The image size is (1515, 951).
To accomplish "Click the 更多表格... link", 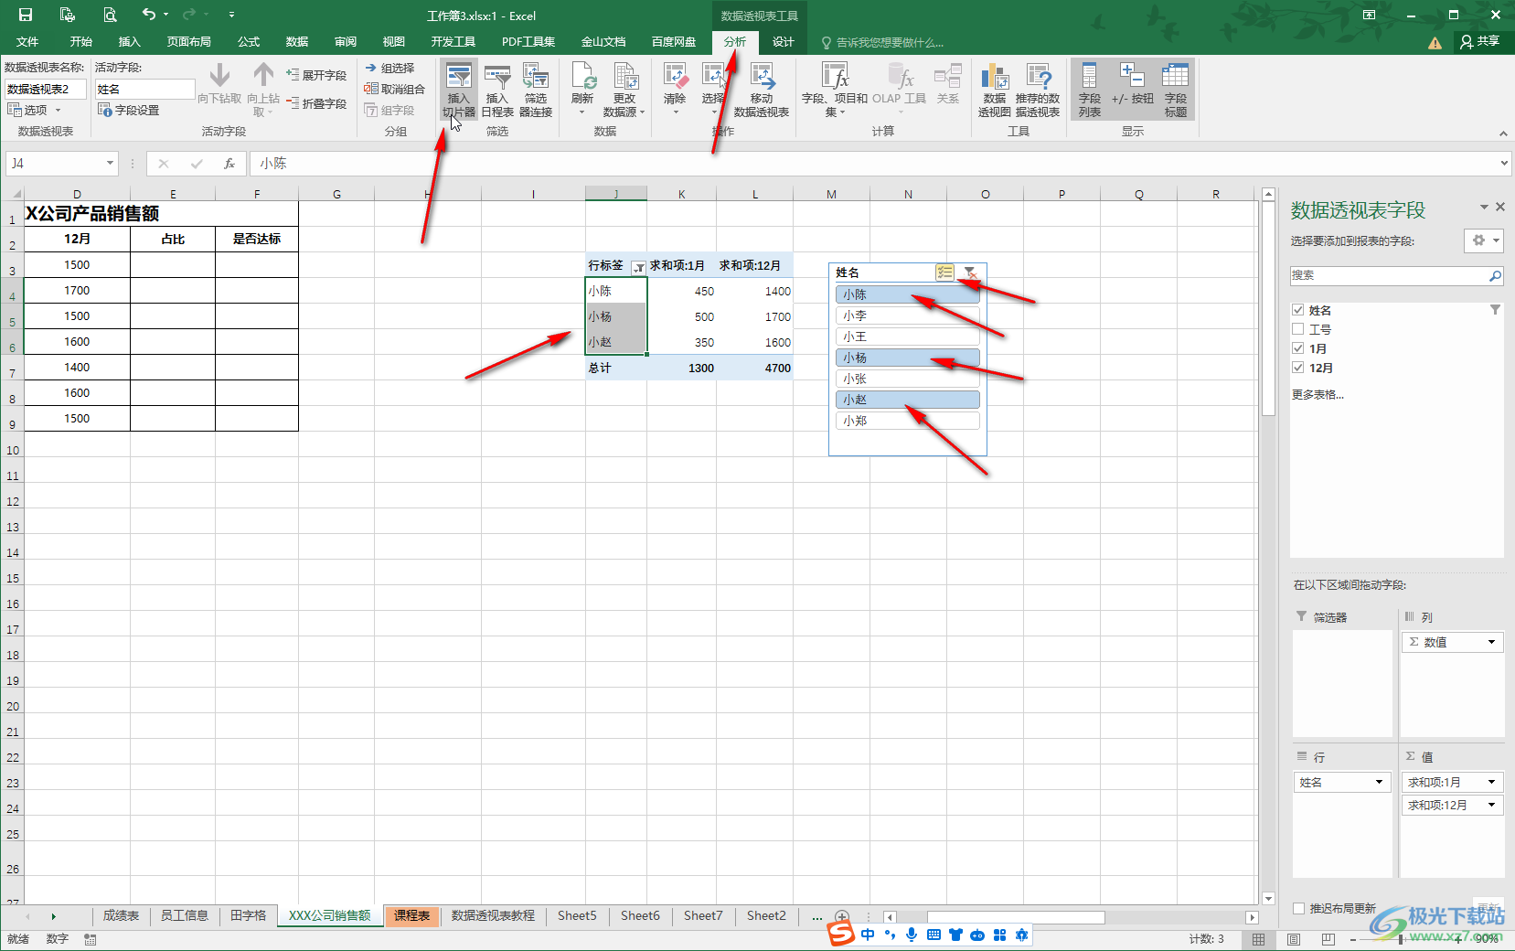I will (x=1318, y=394).
